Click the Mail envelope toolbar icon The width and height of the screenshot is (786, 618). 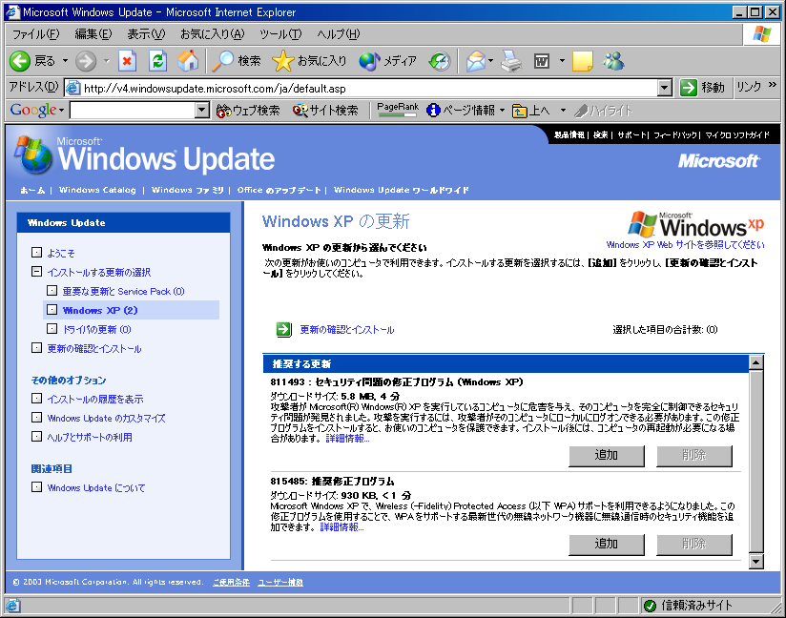(475, 61)
